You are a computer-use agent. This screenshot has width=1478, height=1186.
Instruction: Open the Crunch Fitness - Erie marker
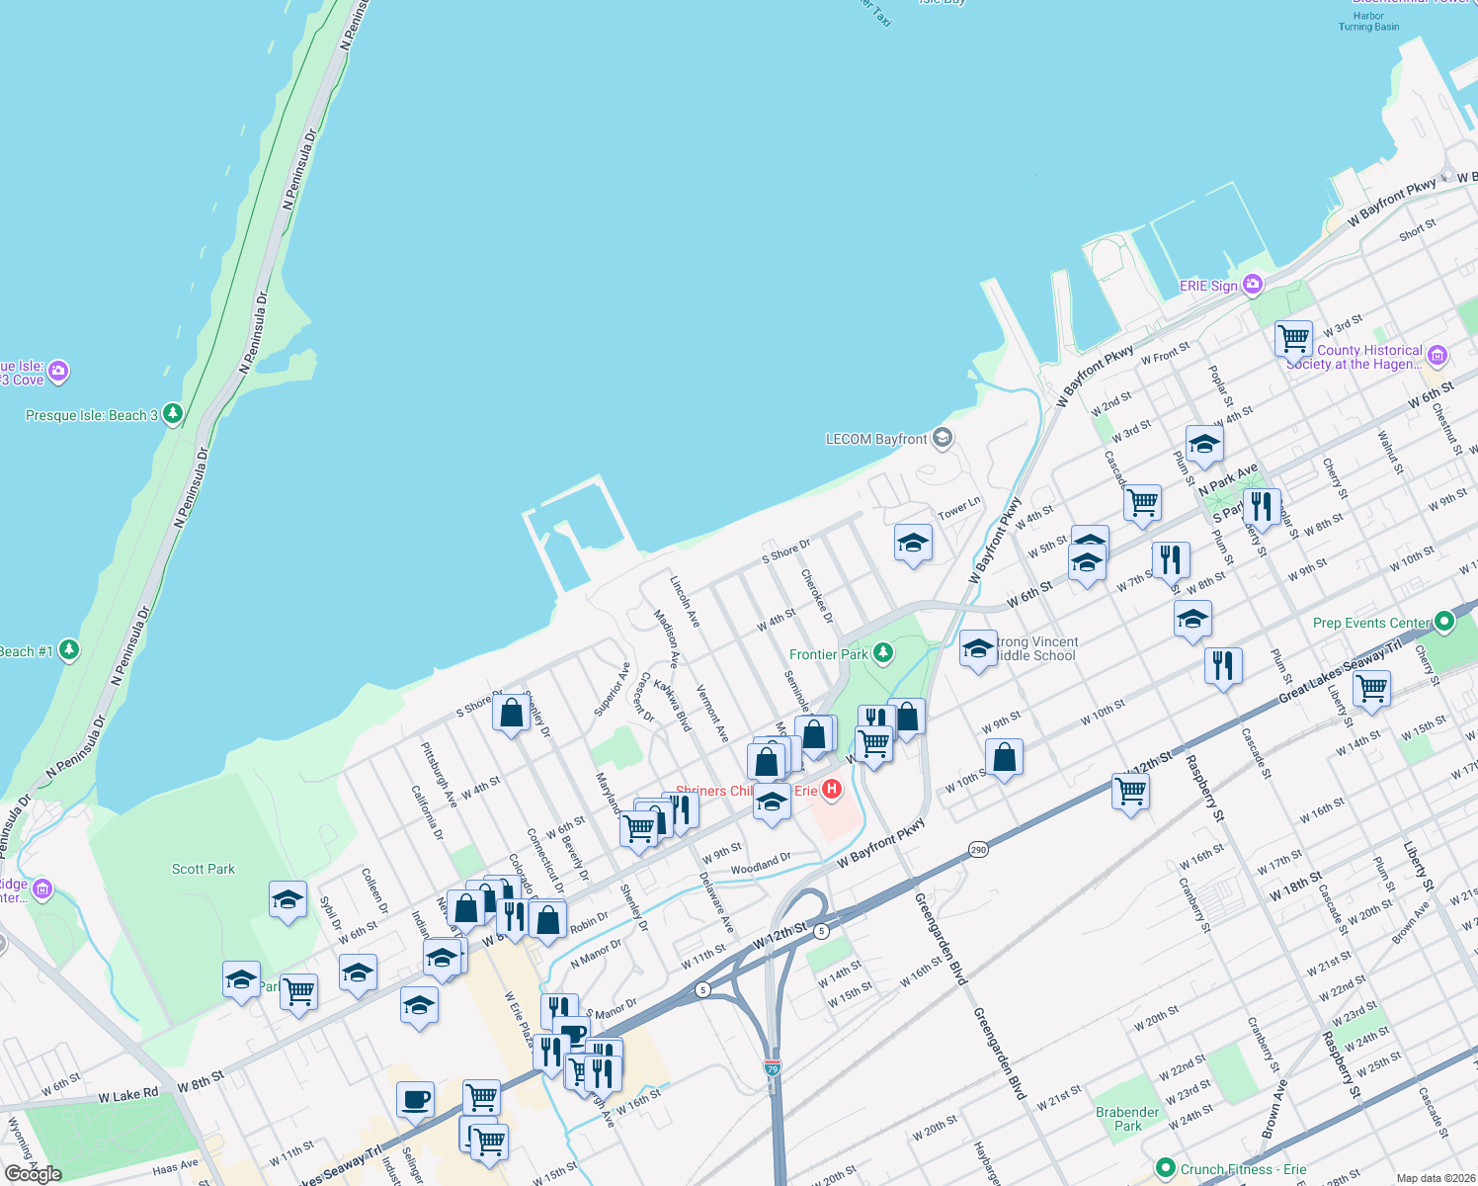tap(1167, 1167)
